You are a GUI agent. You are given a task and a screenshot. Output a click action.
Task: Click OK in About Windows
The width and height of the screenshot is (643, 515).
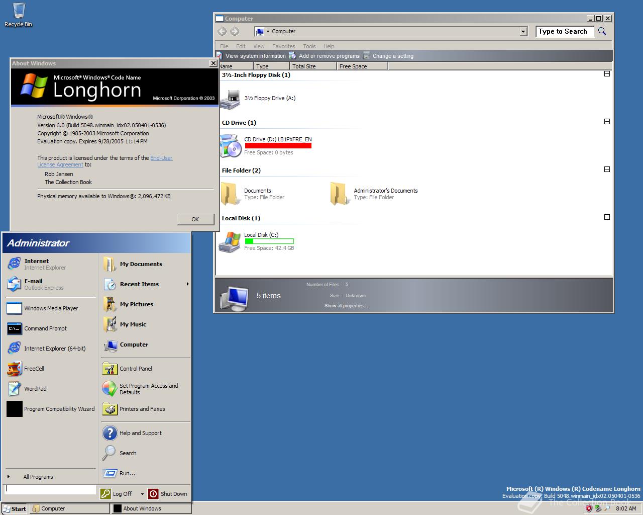tap(195, 219)
